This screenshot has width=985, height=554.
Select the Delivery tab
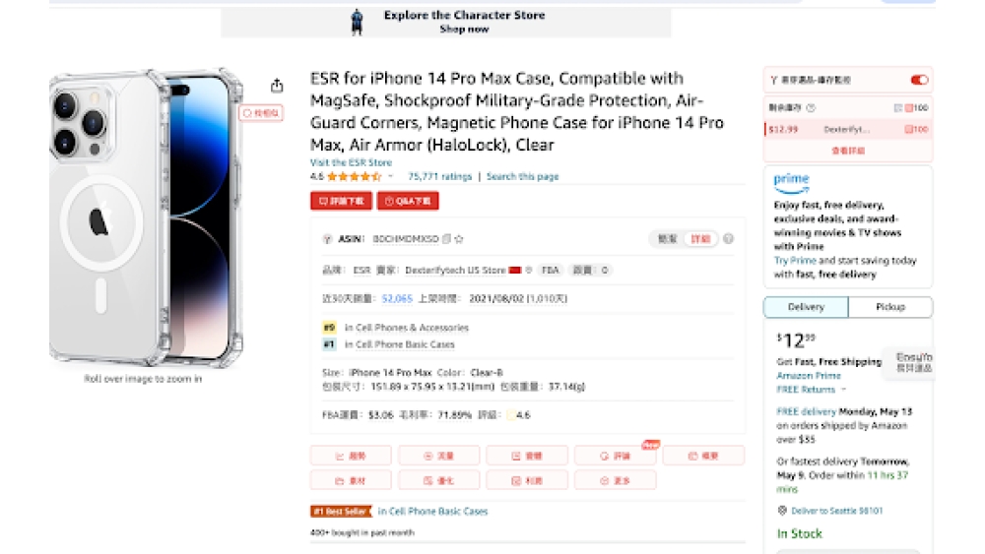click(806, 307)
